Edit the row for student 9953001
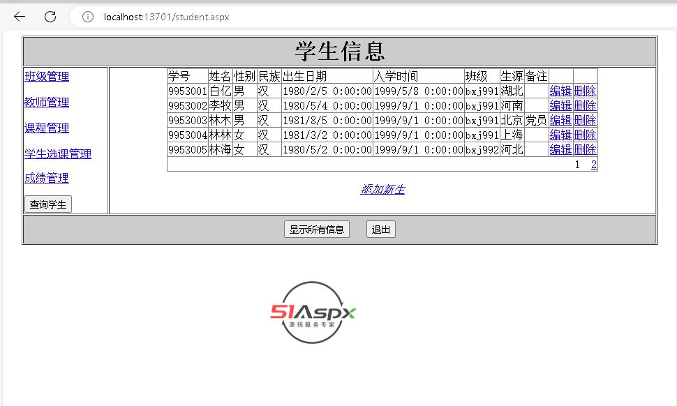 [560, 91]
